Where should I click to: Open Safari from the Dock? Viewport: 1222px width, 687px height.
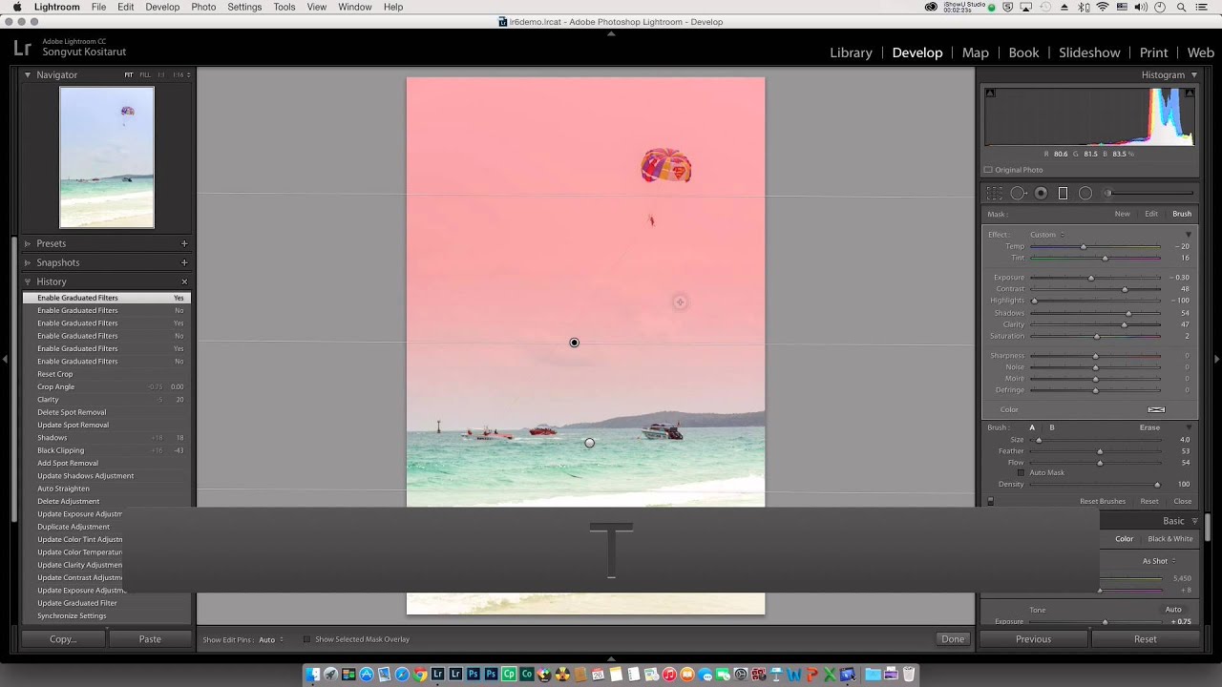402,675
